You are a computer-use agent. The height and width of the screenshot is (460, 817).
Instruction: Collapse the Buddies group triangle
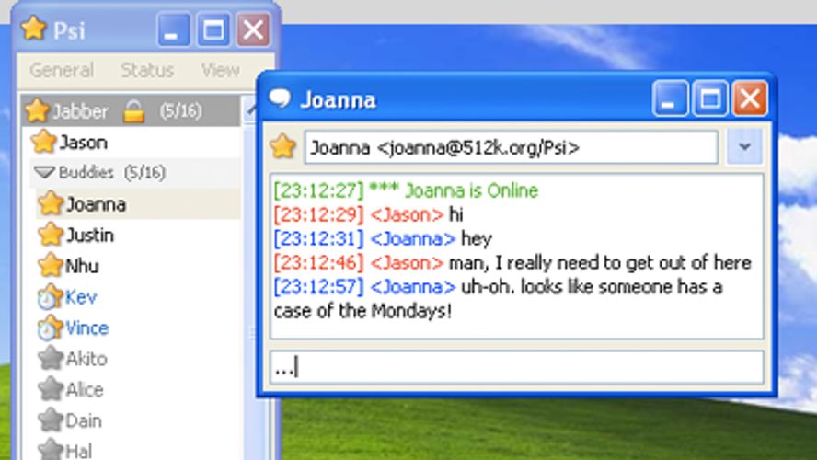[x=44, y=173]
